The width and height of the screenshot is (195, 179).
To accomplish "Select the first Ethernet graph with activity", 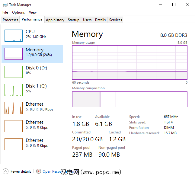I will (14, 108).
